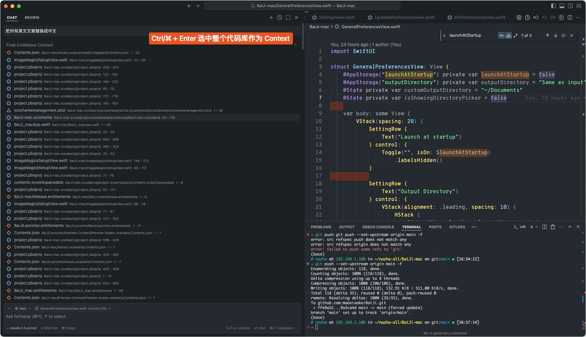Go forward in navigation history
The height and width of the screenshot is (337, 586).
point(198,6)
